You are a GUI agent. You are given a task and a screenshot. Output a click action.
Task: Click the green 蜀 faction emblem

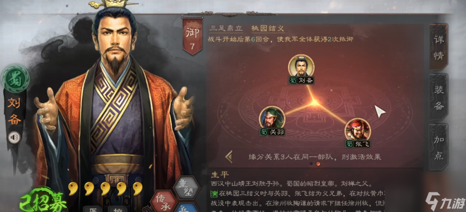pos(15,78)
